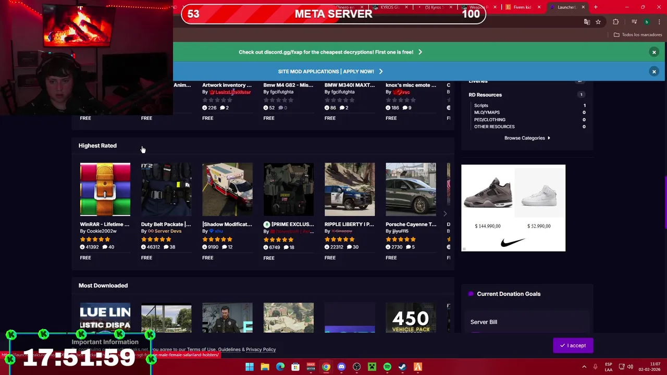Open the Windows Start menu
The image size is (667, 375).
(250, 367)
